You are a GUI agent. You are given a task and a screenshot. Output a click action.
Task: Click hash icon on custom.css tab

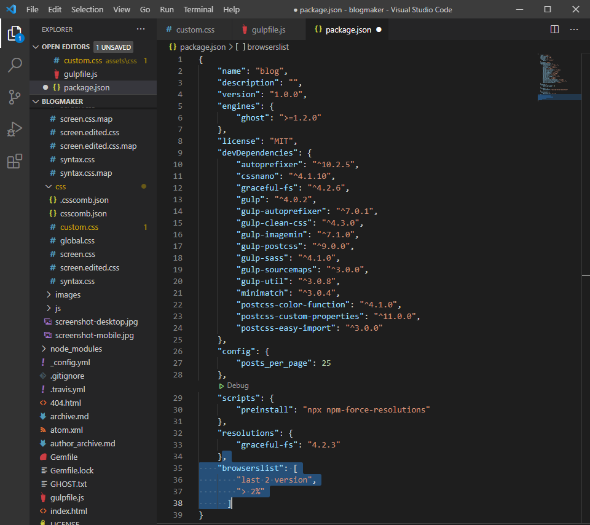click(169, 30)
